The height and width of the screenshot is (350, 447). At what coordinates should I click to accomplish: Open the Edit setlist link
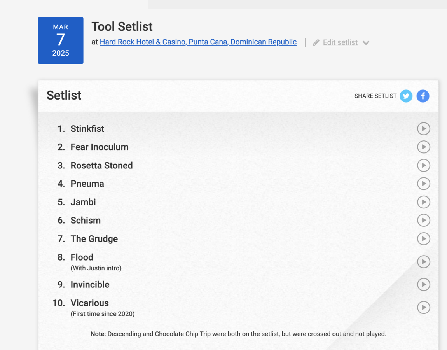pos(340,42)
